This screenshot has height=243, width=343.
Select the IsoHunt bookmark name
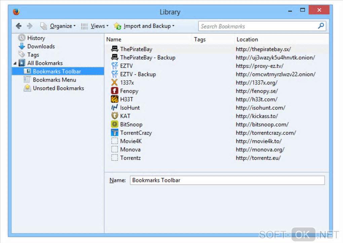click(x=130, y=108)
